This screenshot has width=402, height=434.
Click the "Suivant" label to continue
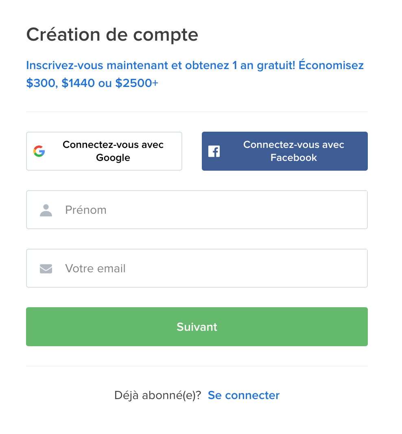tap(197, 327)
